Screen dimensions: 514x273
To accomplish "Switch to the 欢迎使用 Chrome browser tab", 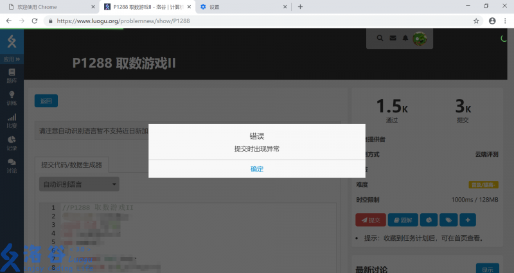I will (45, 6).
